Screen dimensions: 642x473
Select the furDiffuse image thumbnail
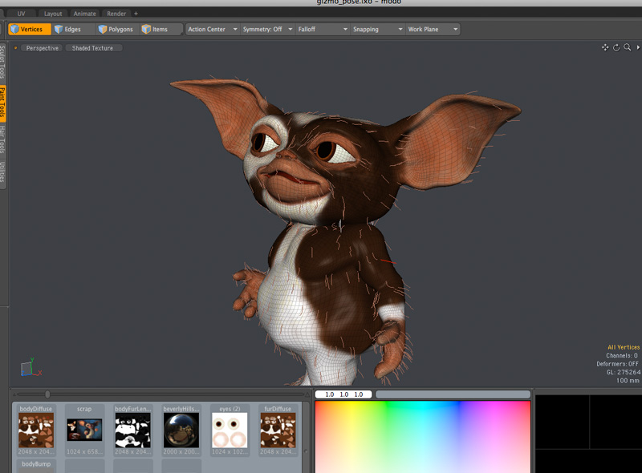tap(278, 430)
